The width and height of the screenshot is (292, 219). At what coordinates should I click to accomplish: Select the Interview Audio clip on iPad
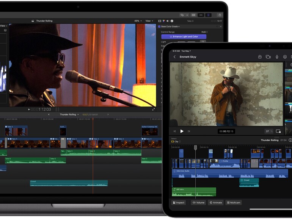(230, 173)
